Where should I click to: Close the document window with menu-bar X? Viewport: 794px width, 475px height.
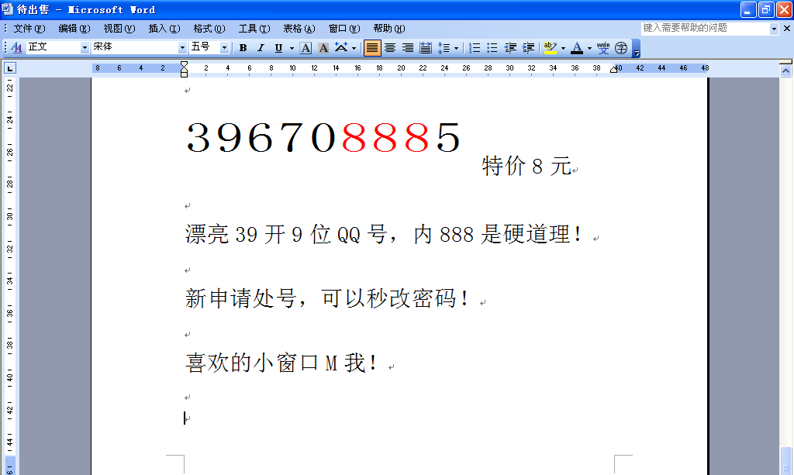click(787, 29)
